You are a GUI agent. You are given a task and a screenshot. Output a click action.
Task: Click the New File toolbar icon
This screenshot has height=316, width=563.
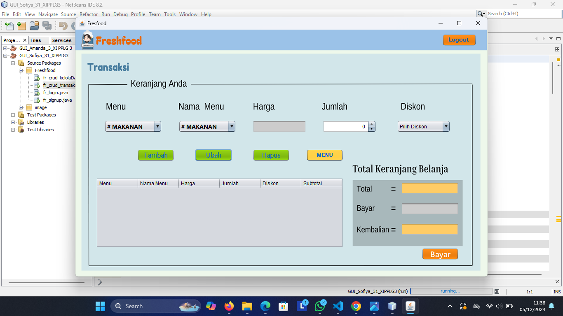pos(9,26)
